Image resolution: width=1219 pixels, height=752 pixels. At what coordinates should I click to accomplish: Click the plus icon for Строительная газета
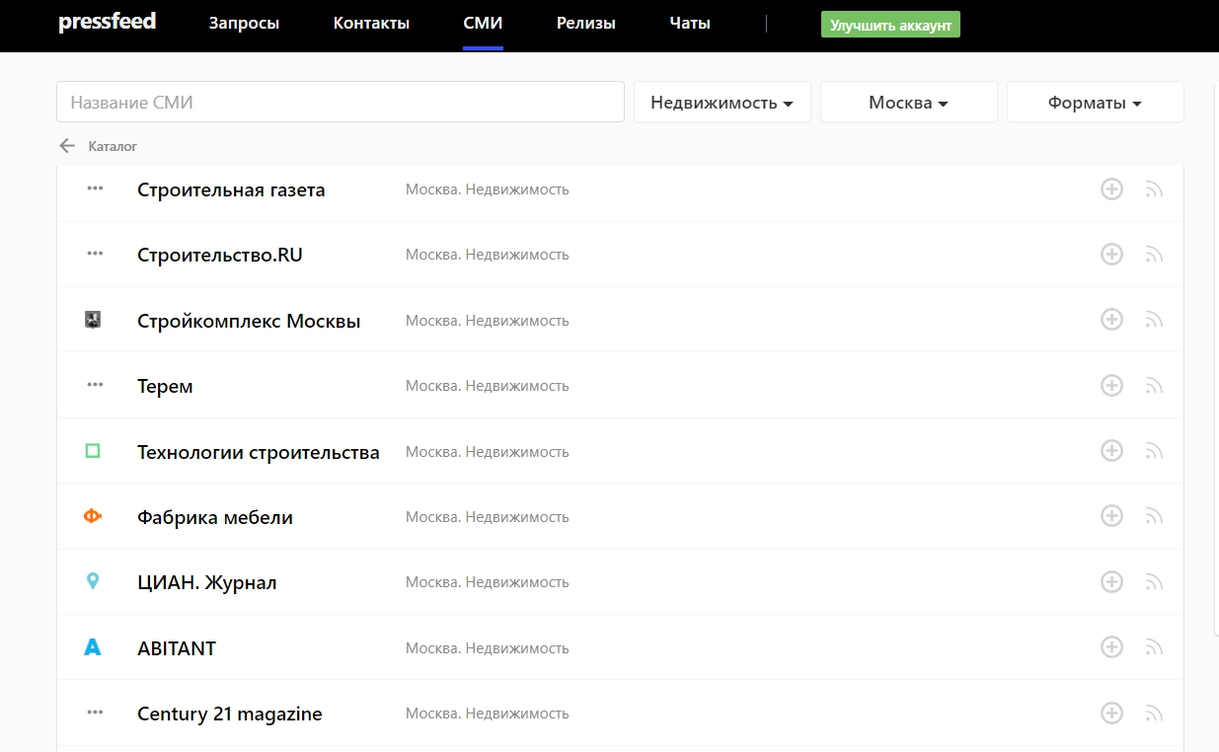pos(1111,189)
